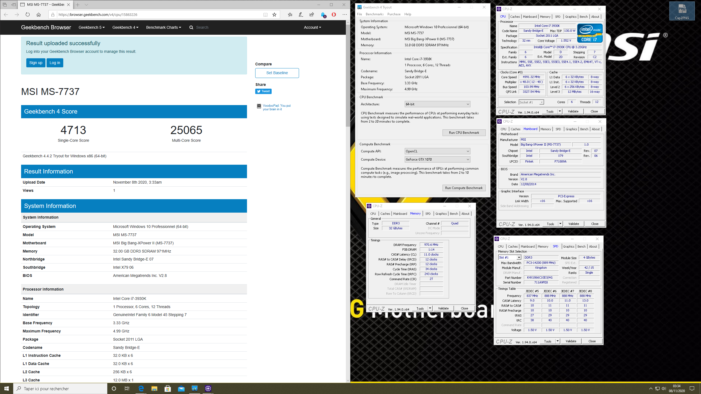
Task: Expand Geekbench 5 dropdown menu
Action: point(91,27)
